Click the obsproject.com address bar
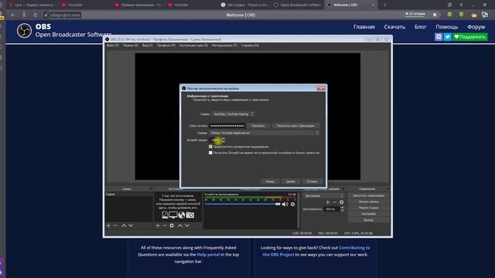Viewport: 495px width, 278px height. point(65,15)
